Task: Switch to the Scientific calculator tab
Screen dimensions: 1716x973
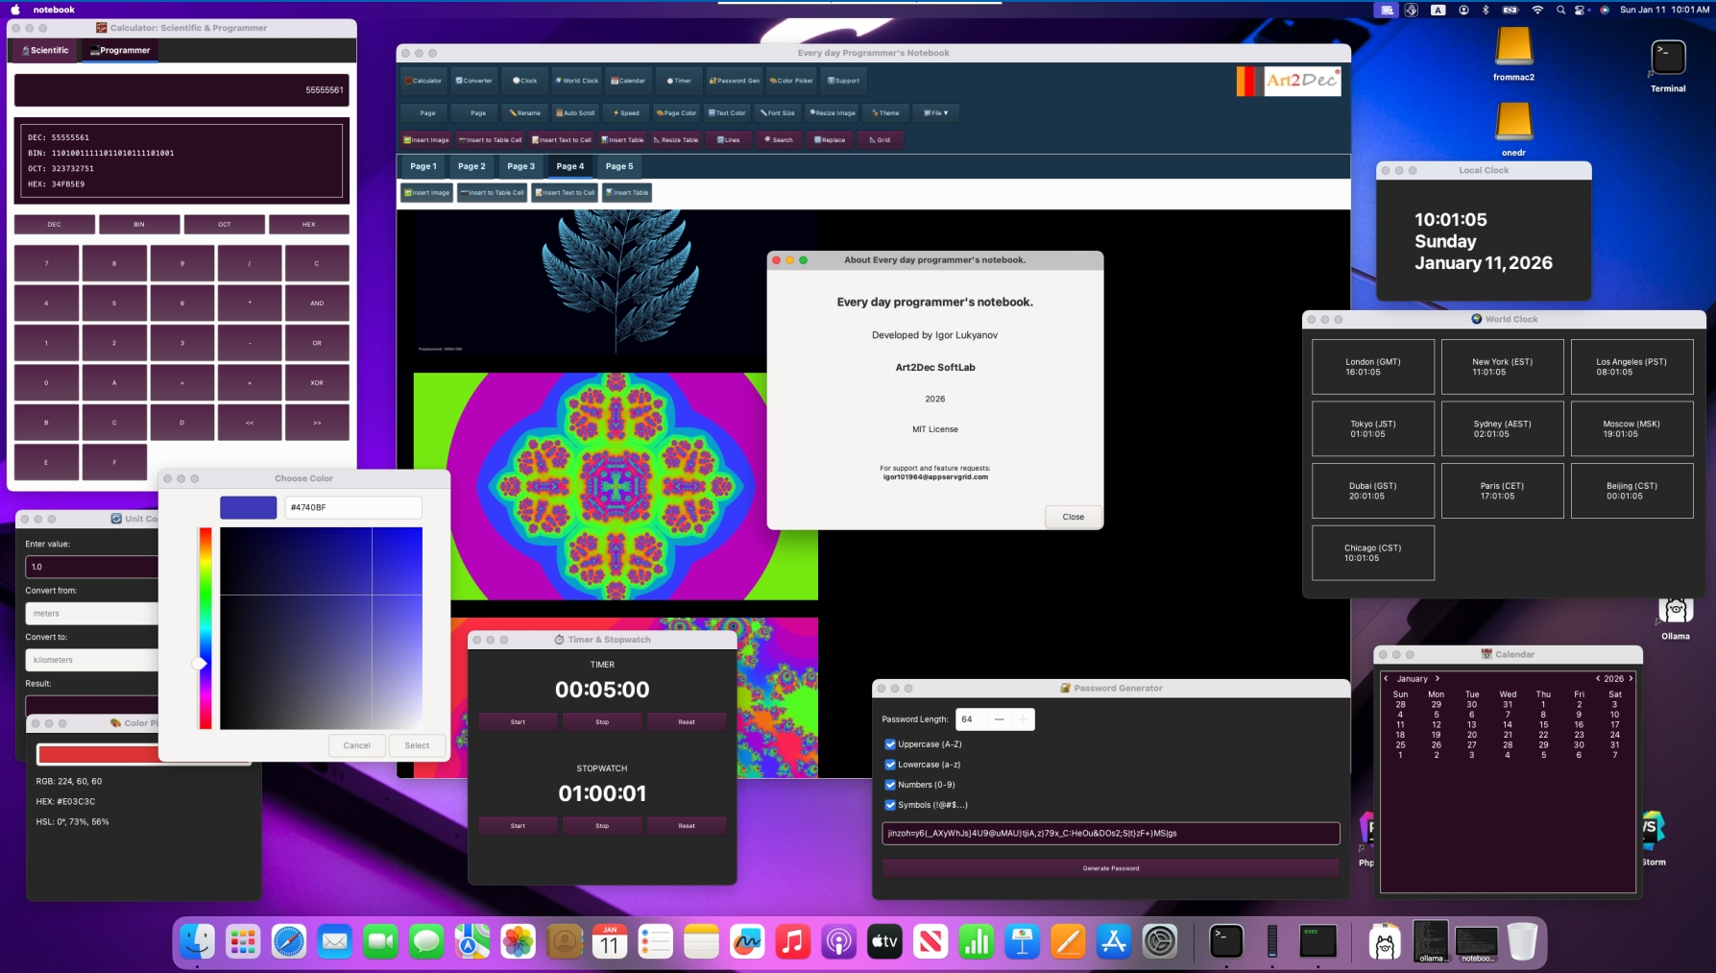Action: [43, 50]
